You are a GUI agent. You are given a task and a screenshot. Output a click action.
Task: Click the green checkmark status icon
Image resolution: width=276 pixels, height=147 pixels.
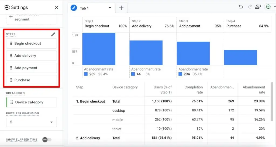point(268,7)
